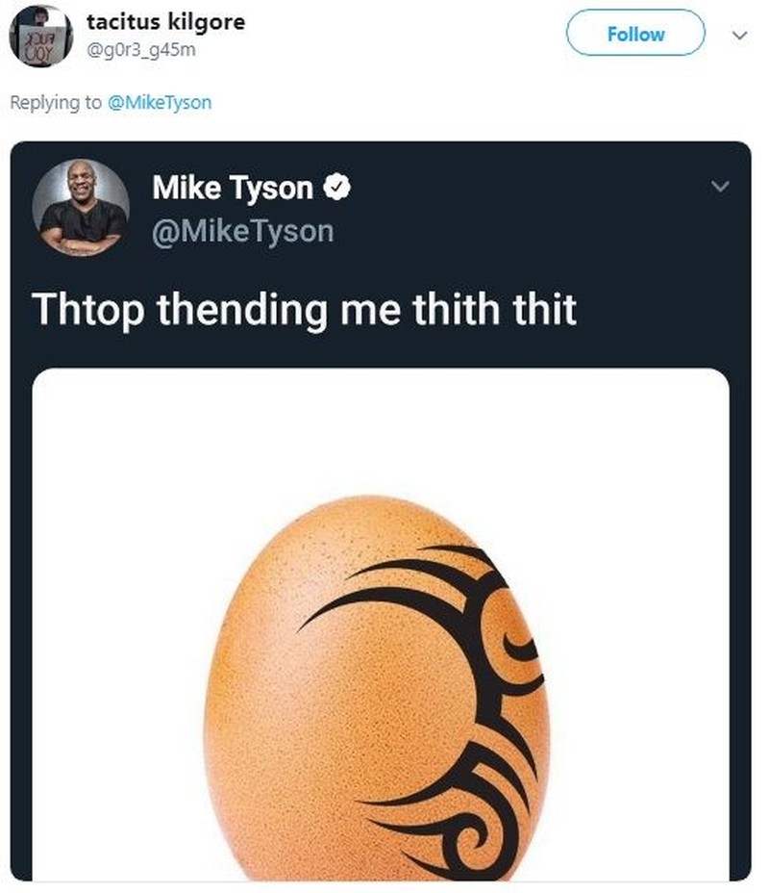
Task: Open the @MikeTyson link after Replying to
Action: [x=159, y=103]
